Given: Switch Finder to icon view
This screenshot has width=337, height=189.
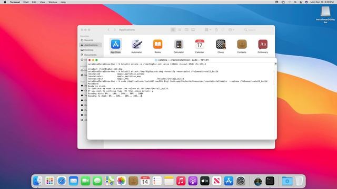Looking at the screenshot, I should point(173,30).
